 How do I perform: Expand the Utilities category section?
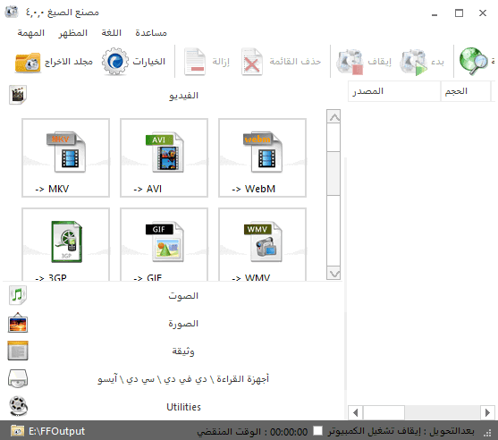point(183,407)
